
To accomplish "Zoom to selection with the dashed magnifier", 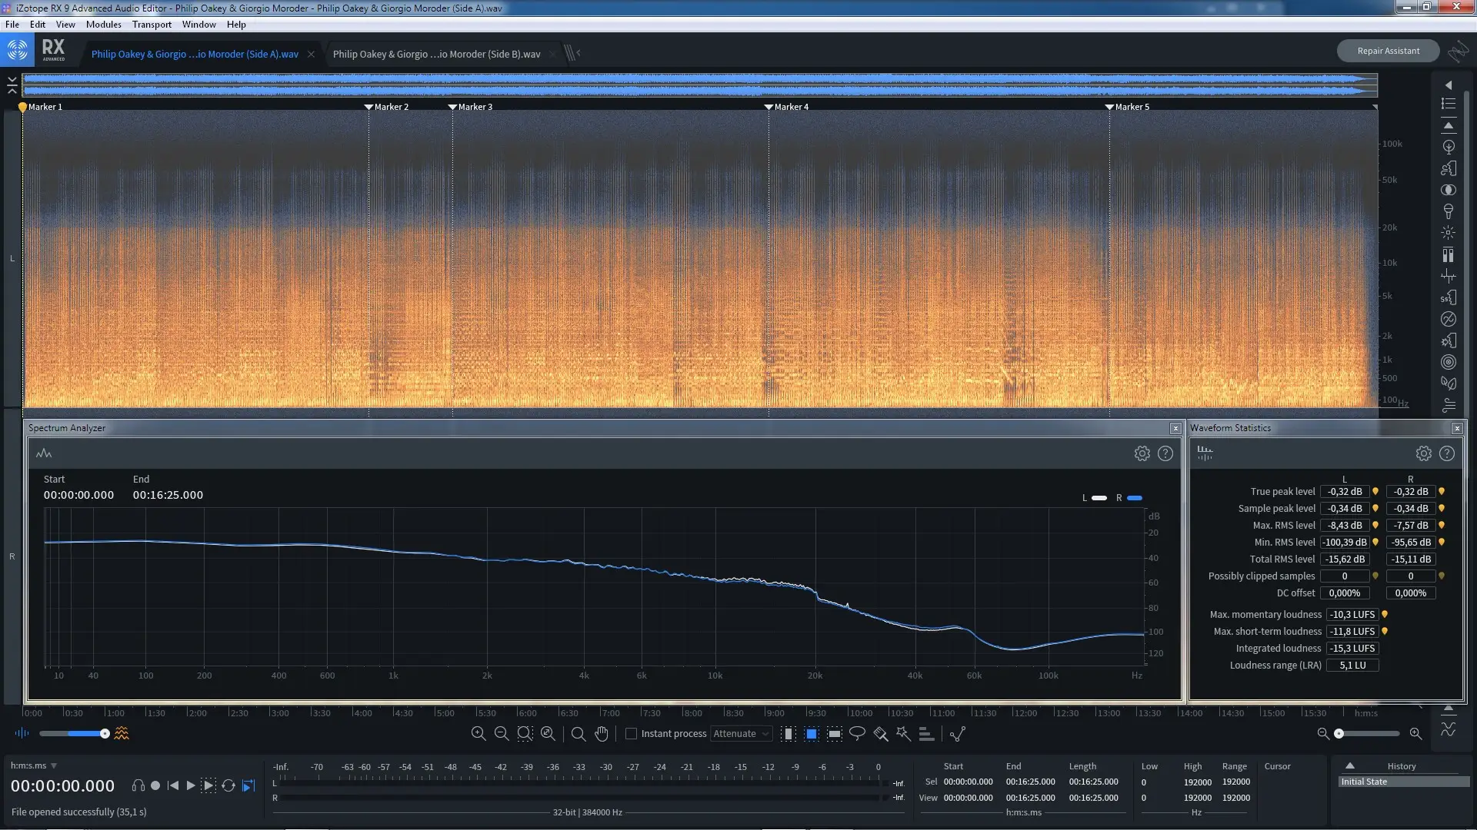I will coord(525,734).
